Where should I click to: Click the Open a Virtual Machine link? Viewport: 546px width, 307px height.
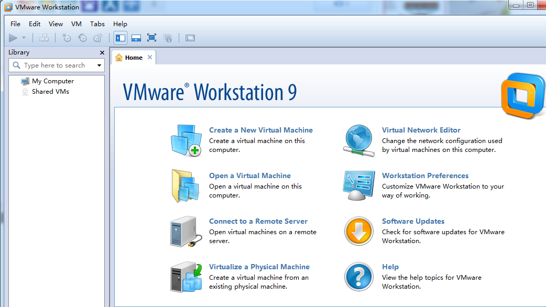point(249,176)
